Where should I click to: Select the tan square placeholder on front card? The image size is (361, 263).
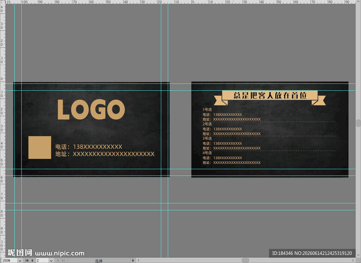(x=39, y=147)
